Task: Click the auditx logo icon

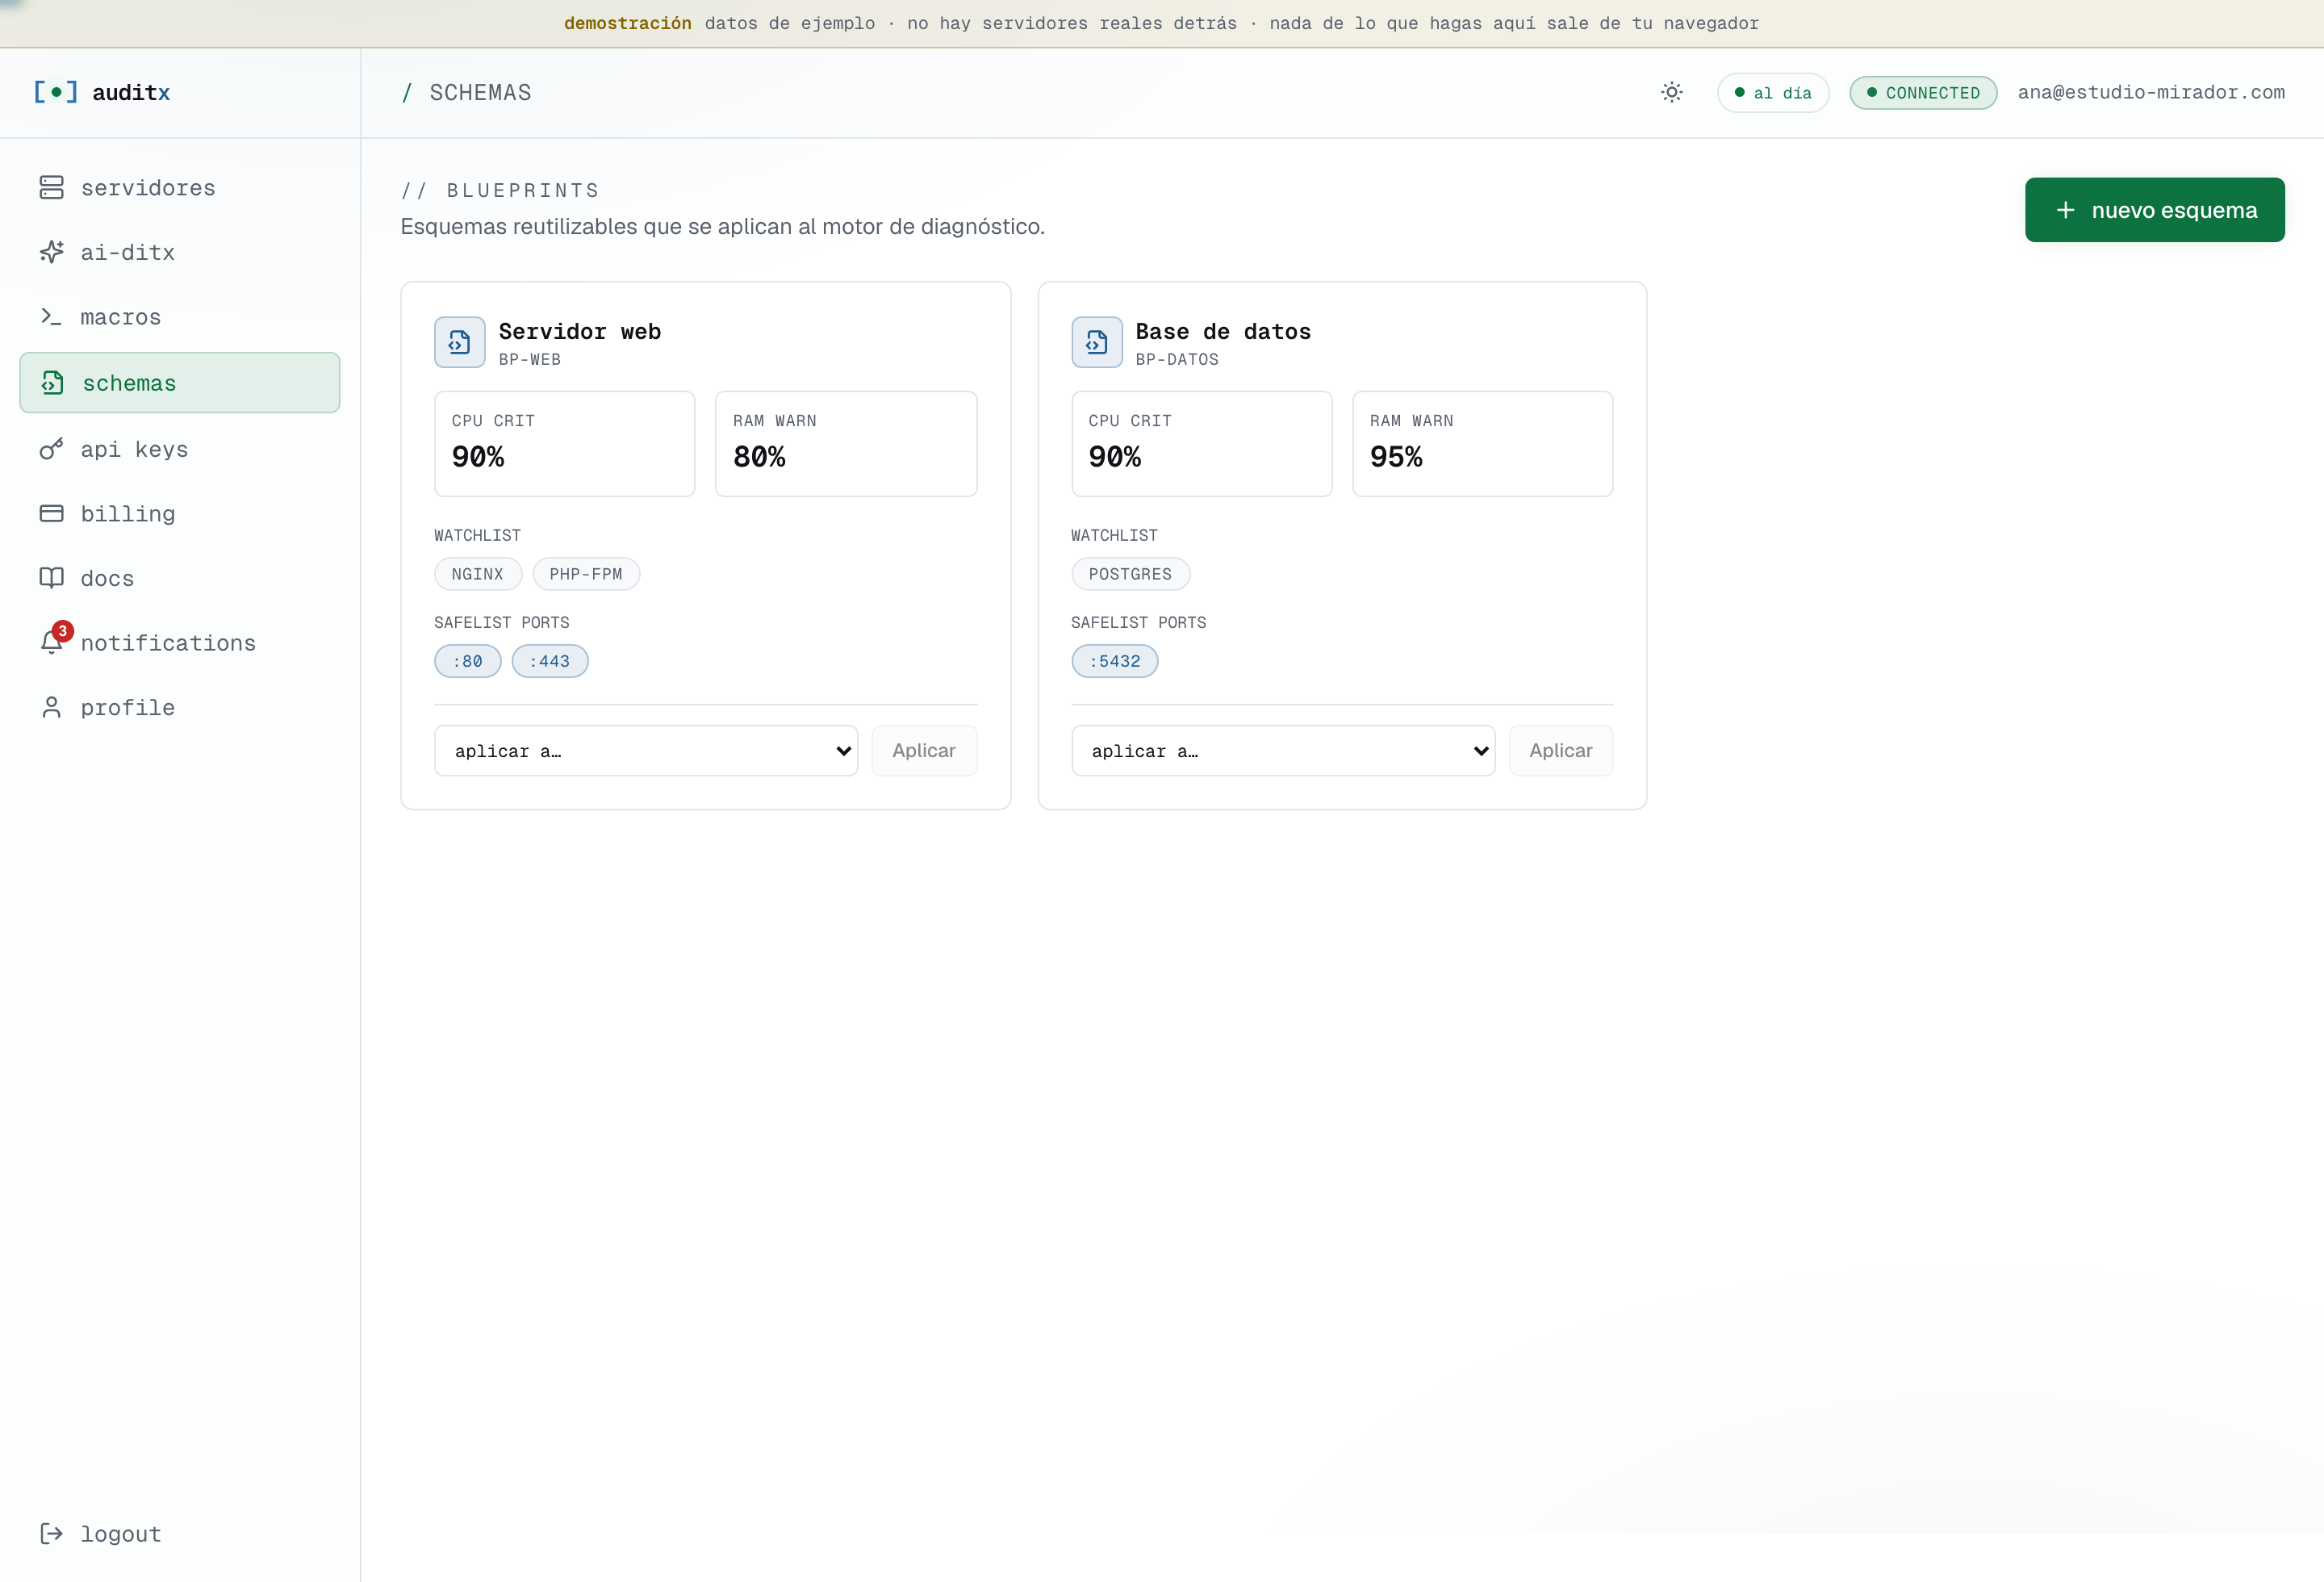Action: pyautogui.click(x=55, y=92)
